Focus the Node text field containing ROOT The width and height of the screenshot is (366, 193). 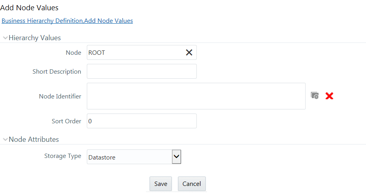tap(142, 52)
